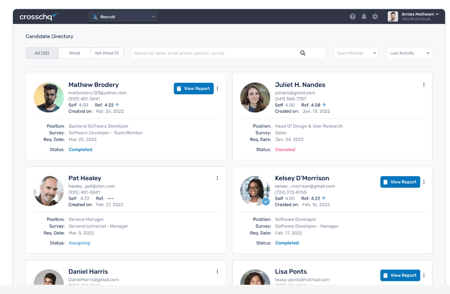Image resolution: width=450 pixels, height=294 pixels.
Task: Open the settings gear icon
Action: [375, 17]
